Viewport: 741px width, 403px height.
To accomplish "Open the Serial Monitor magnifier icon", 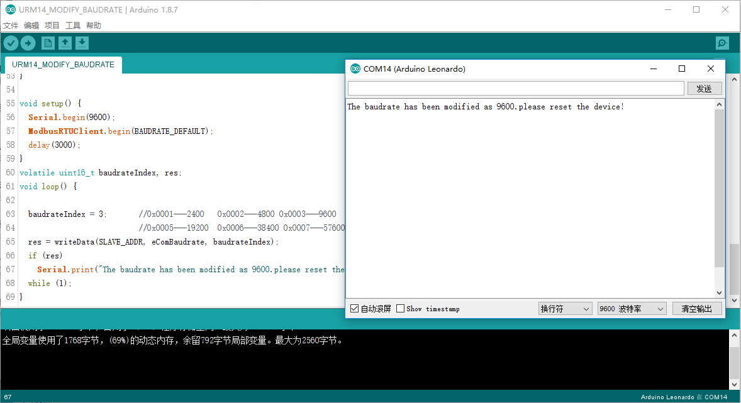I will pos(722,43).
